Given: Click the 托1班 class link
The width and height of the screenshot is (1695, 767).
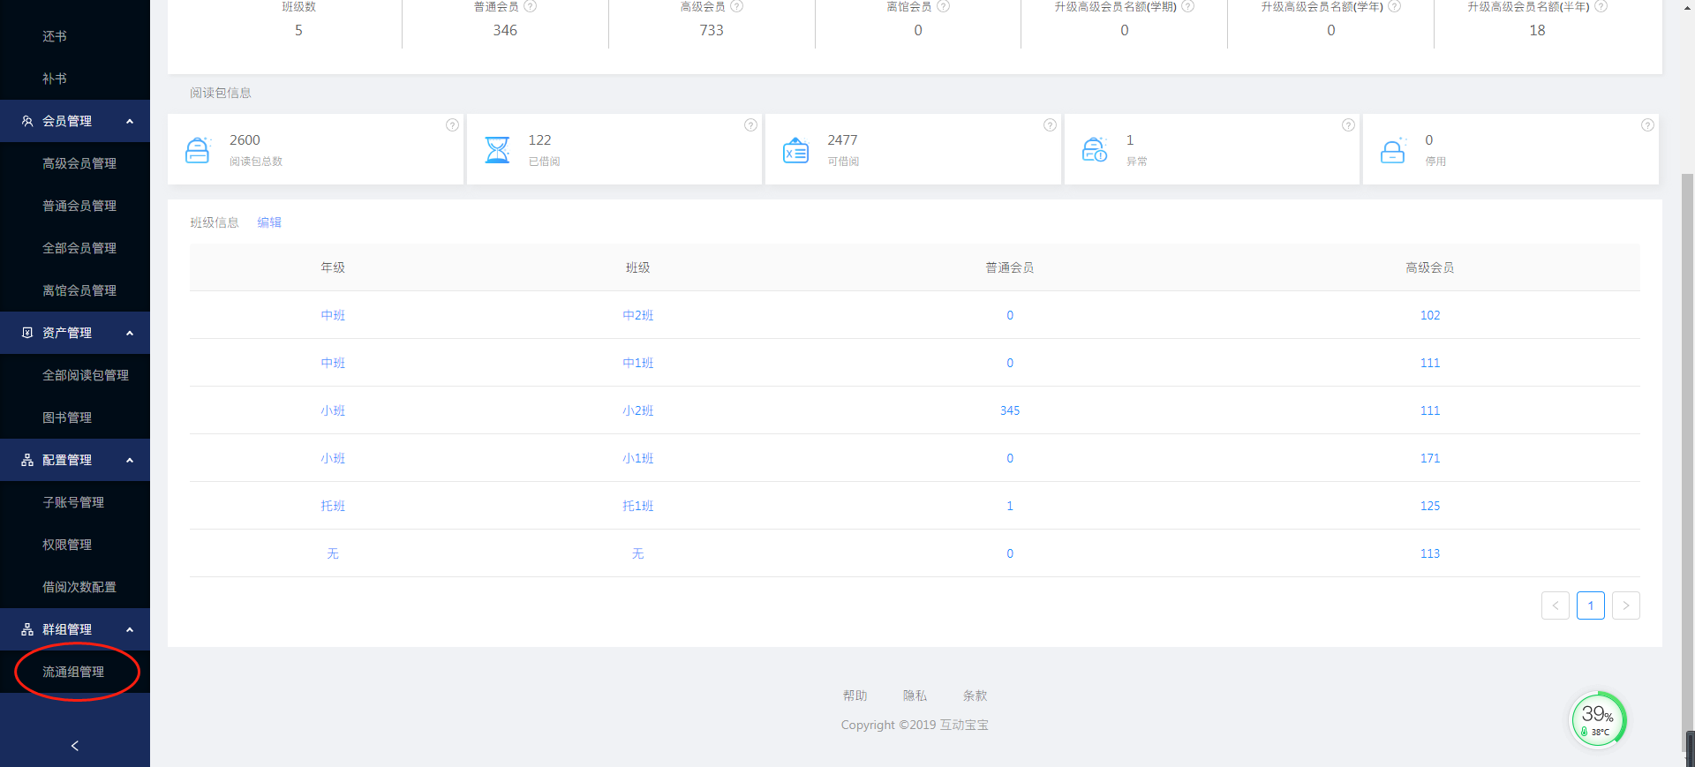Looking at the screenshot, I should pyautogui.click(x=637, y=506).
